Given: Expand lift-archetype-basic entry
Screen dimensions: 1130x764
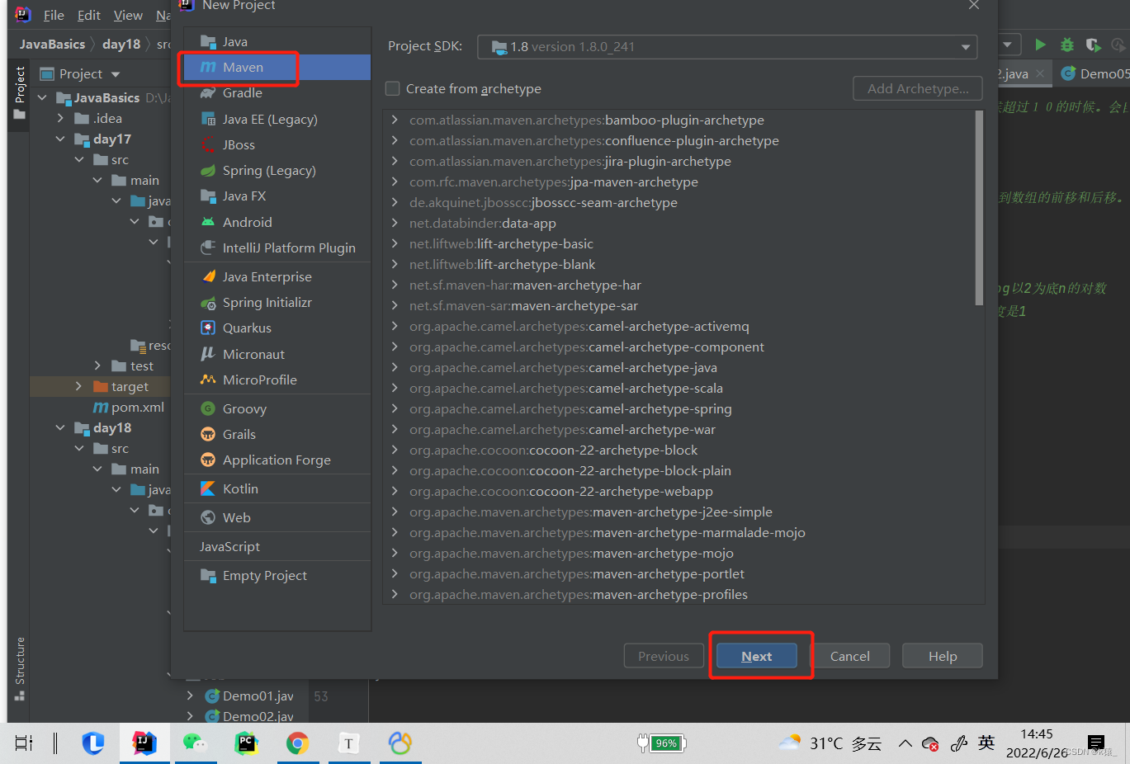Looking at the screenshot, I should coord(395,243).
